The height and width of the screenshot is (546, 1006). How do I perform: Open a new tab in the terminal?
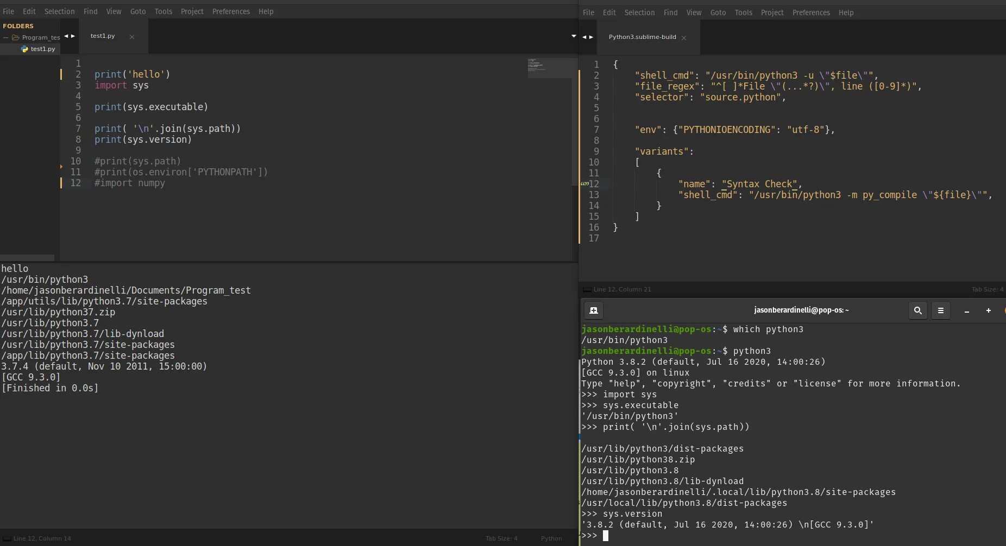[x=594, y=310]
